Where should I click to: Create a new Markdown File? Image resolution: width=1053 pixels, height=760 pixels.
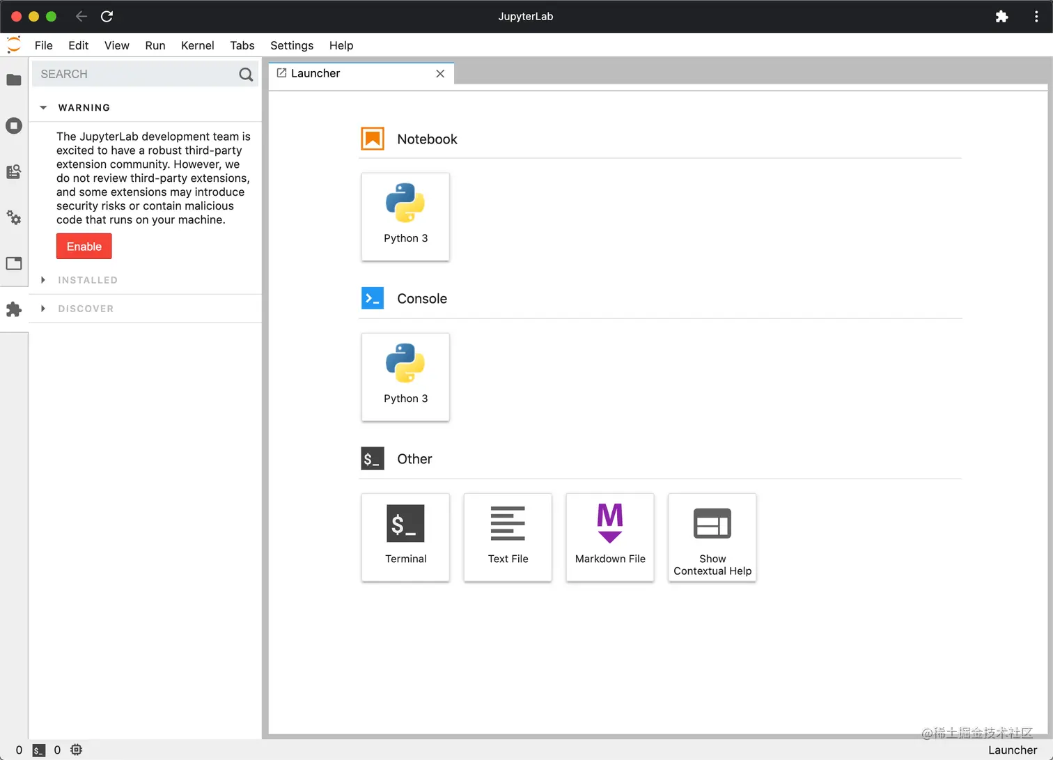(x=610, y=537)
